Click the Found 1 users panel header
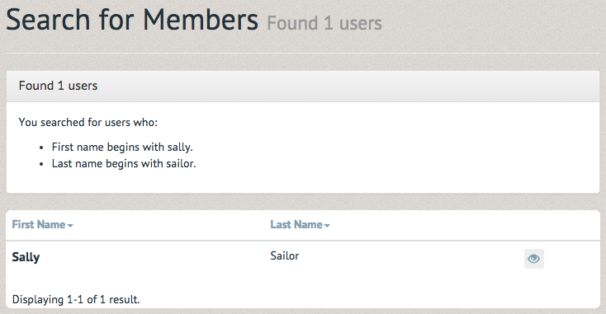 click(x=303, y=86)
